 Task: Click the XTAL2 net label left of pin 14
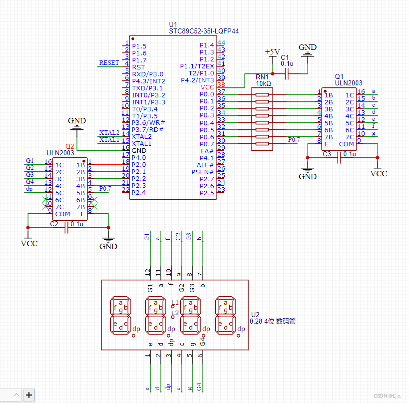(109, 133)
